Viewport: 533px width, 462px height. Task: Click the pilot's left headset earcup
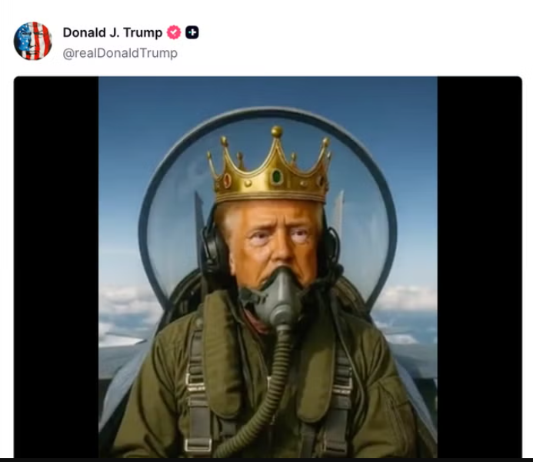212,250
